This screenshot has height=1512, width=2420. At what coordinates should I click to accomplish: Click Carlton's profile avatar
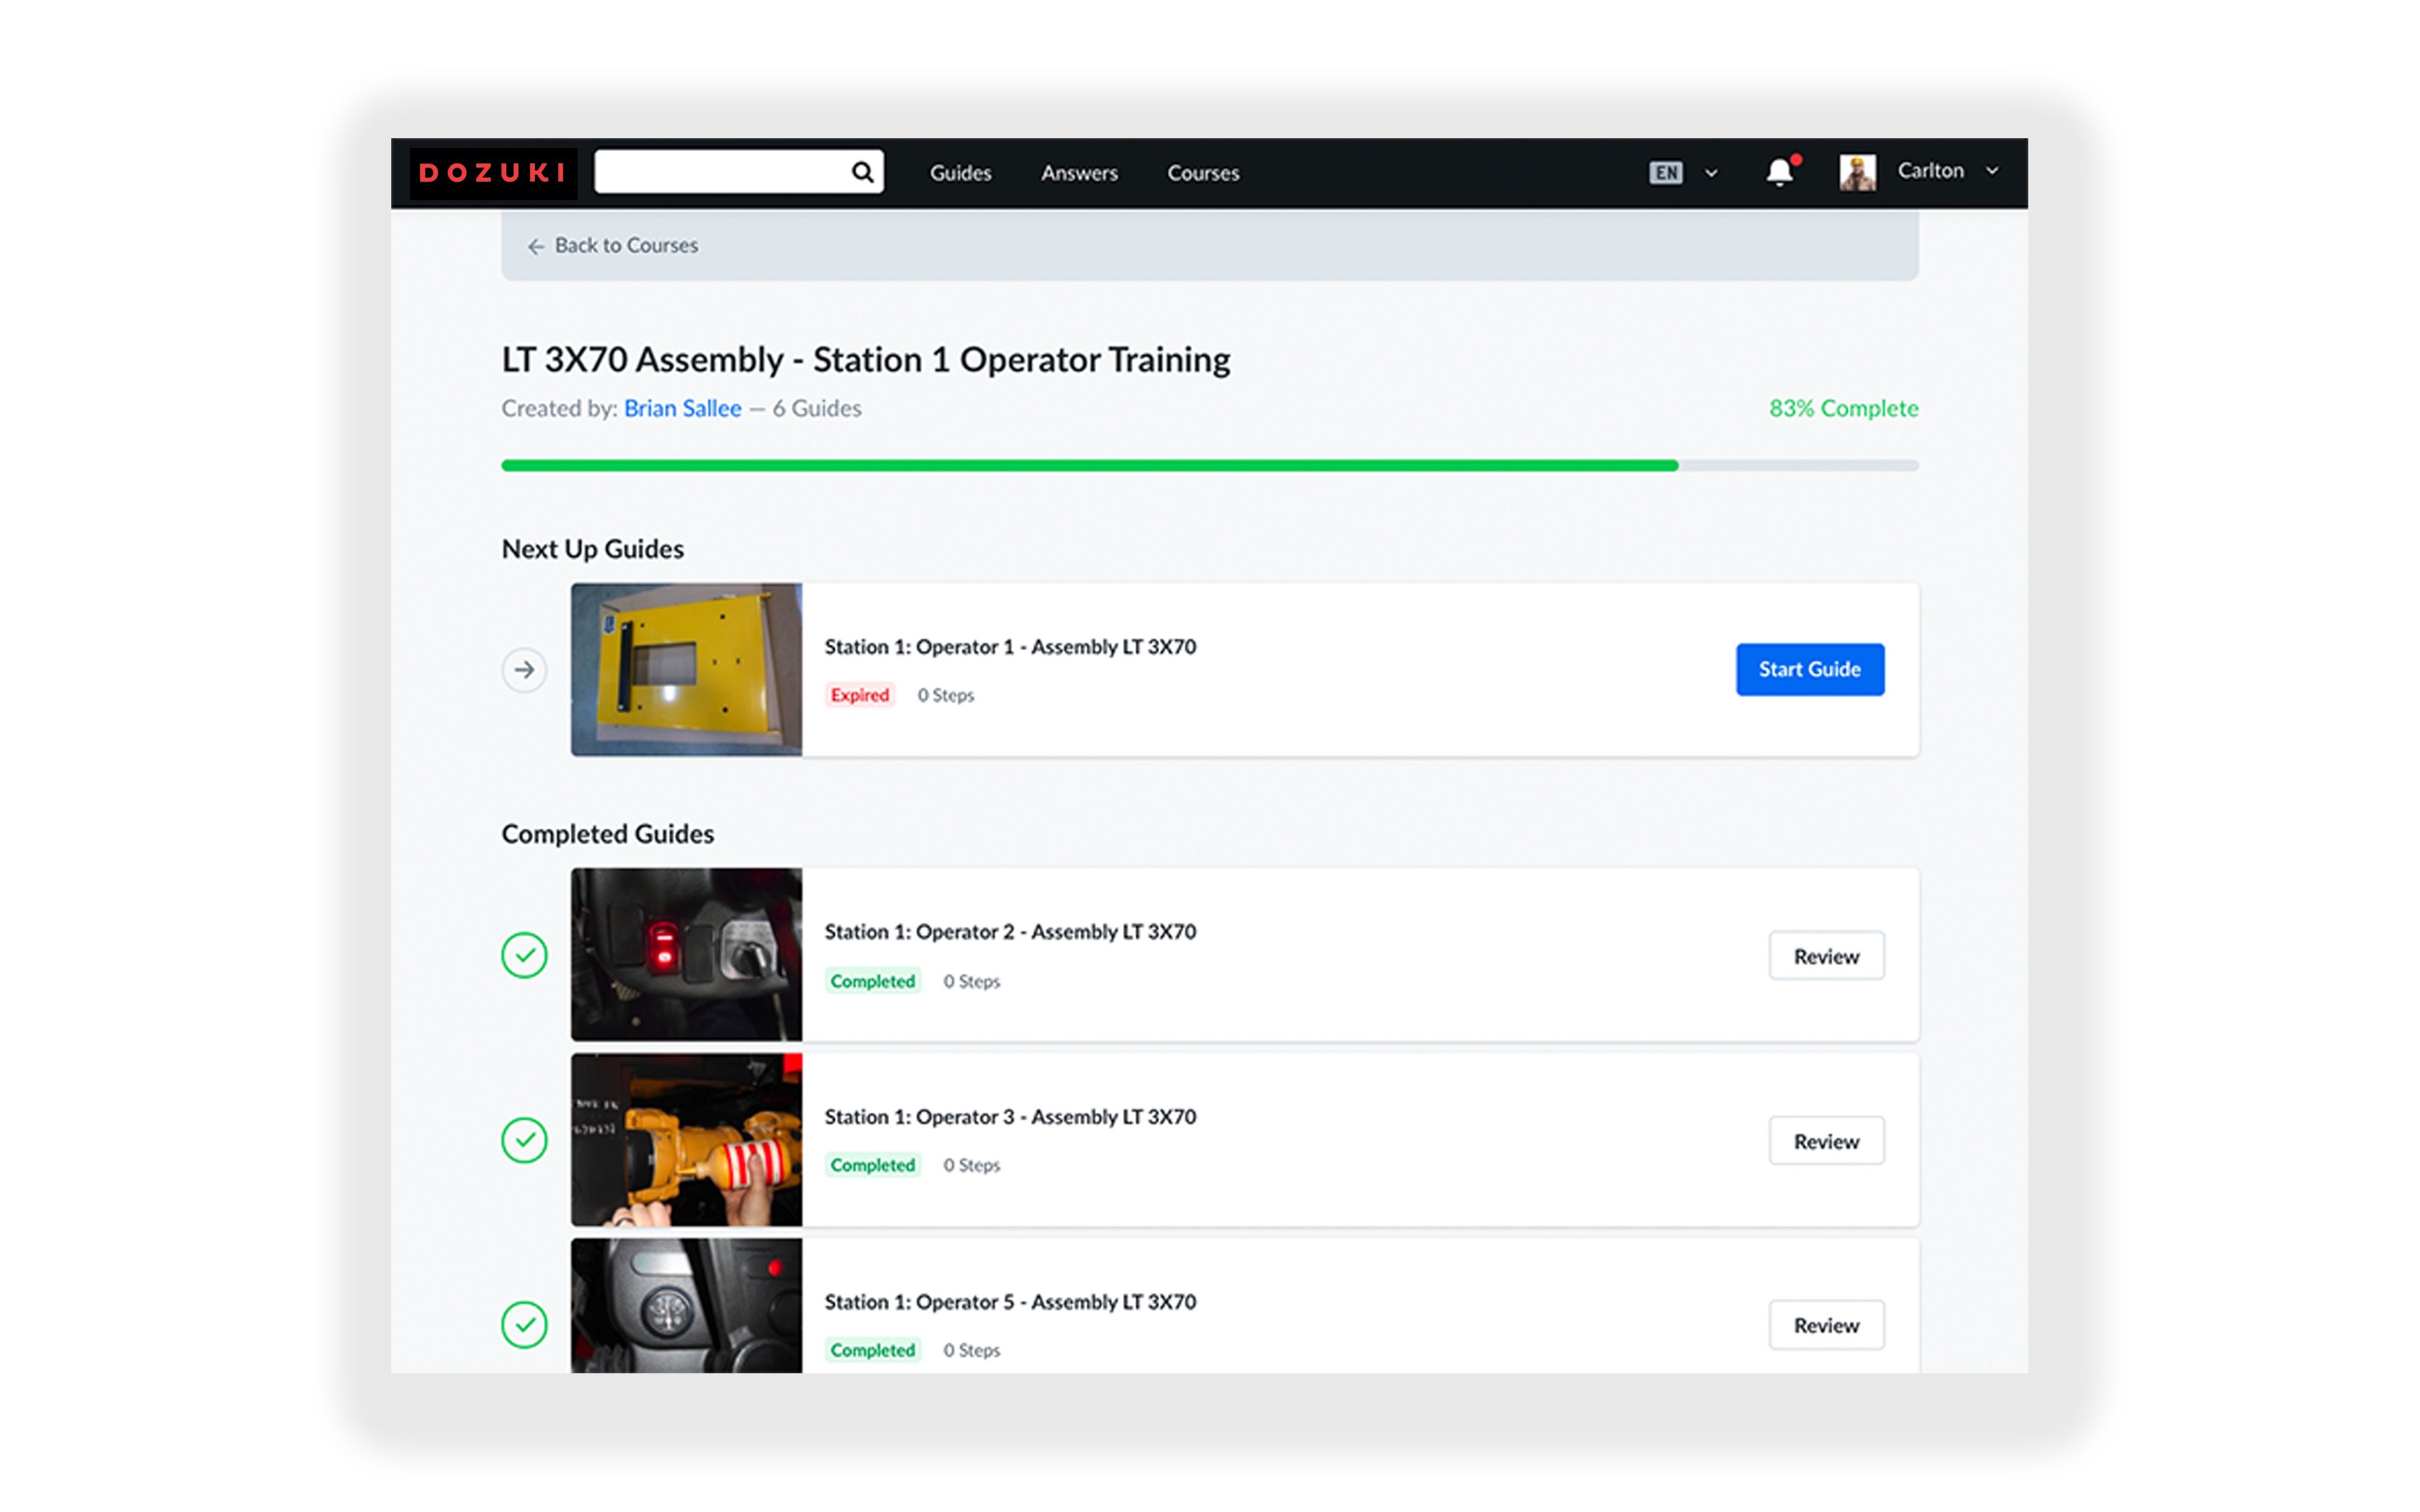pos(1857,172)
